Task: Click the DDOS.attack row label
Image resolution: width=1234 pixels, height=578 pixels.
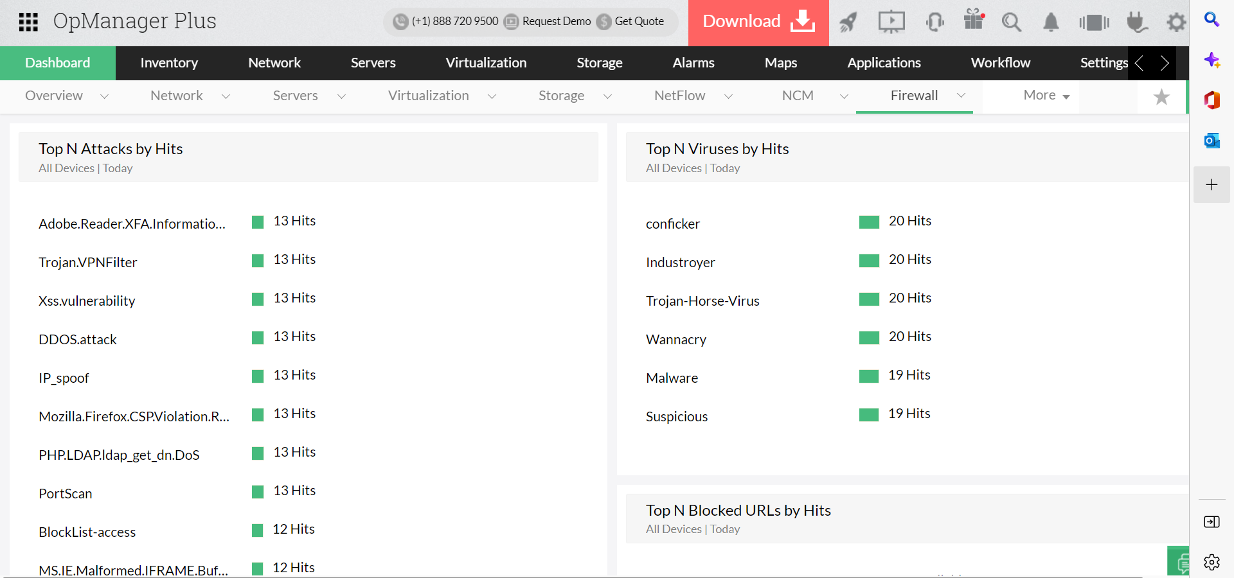Action: pos(78,340)
